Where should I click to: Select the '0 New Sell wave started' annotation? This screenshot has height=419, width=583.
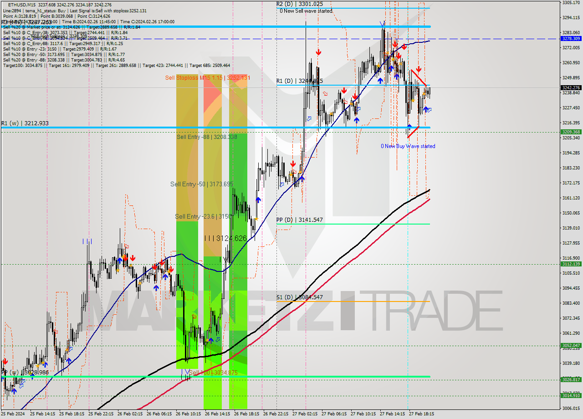(x=306, y=11)
